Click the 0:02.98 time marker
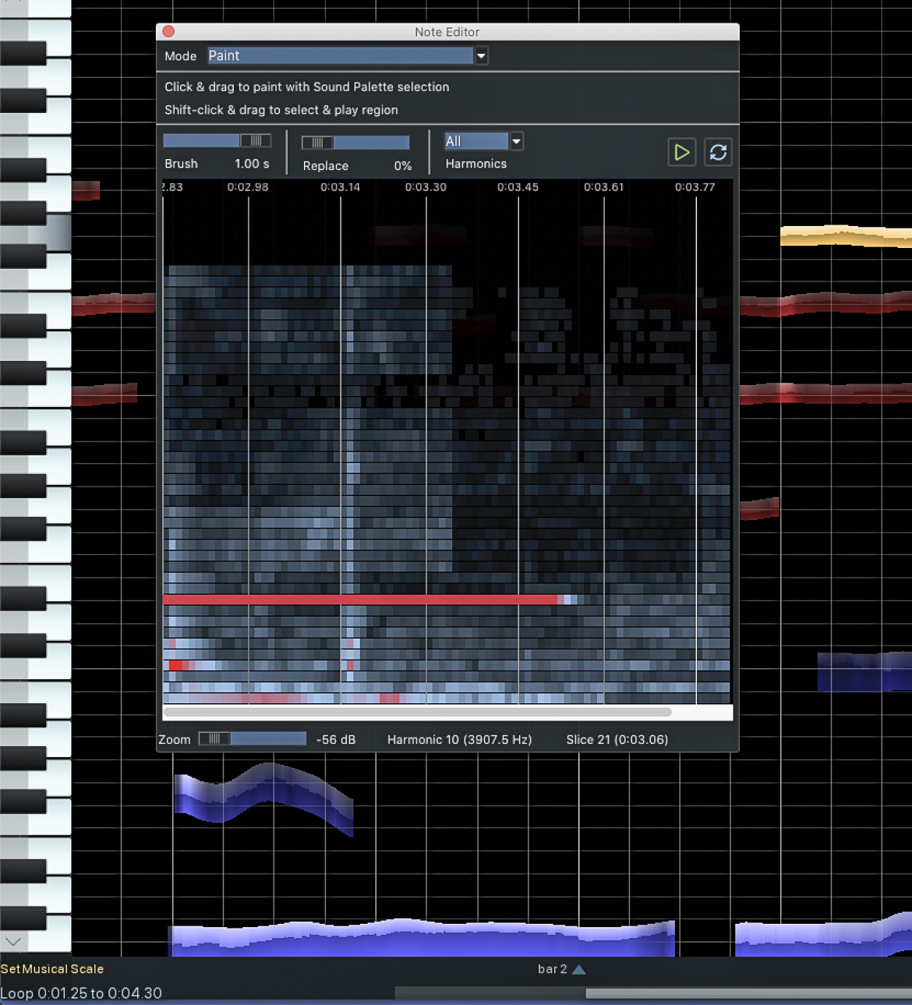 pos(248,187)
